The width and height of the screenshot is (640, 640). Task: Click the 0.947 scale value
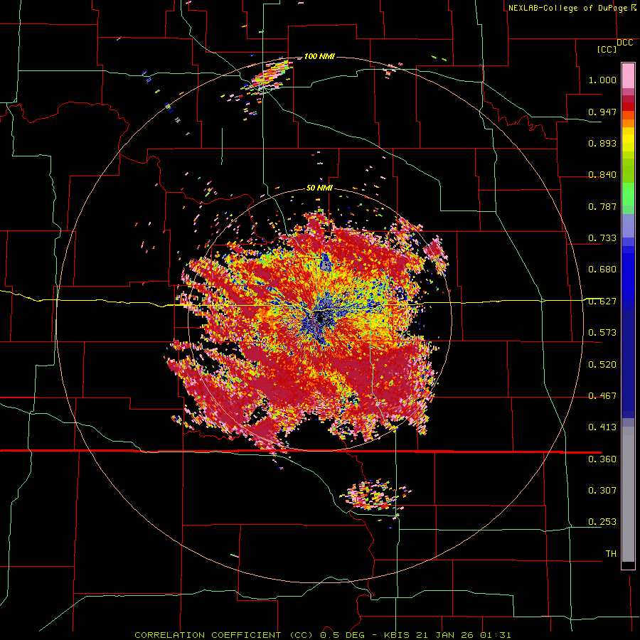(x=602, y=112)
